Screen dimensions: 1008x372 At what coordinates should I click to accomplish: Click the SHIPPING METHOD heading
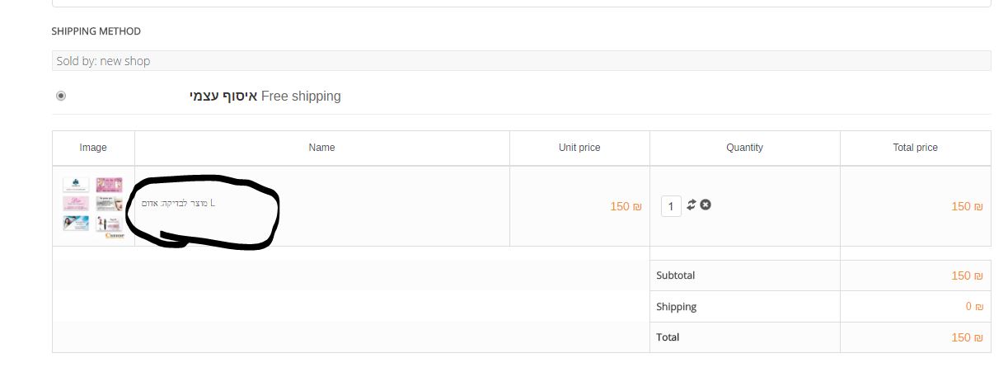click(96, 31)
